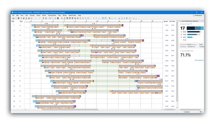Click the grey circle icon after binoculars
The width and height of the screenshot is (215, 124).
pos(62,18)
